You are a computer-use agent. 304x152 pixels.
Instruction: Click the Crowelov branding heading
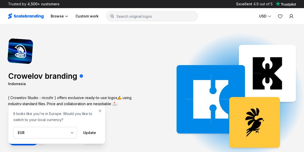tap(43, 76)
